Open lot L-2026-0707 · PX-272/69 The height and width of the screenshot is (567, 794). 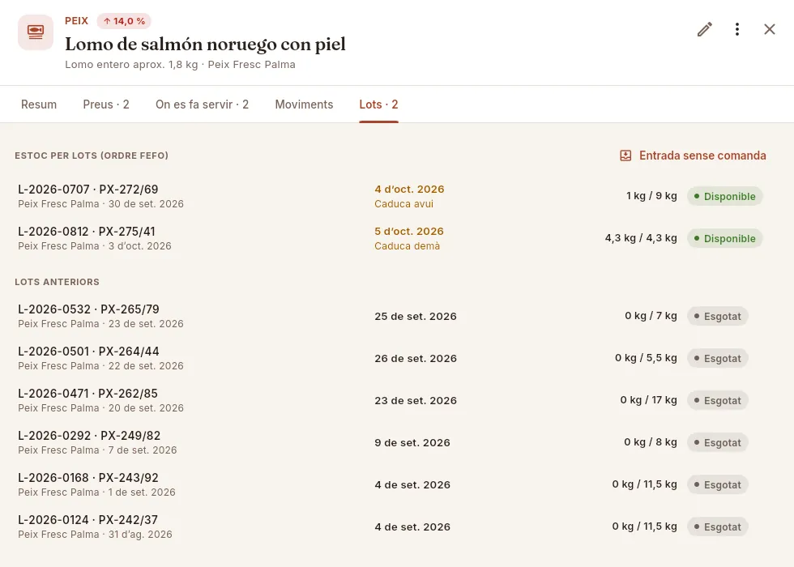click(390, 196)
